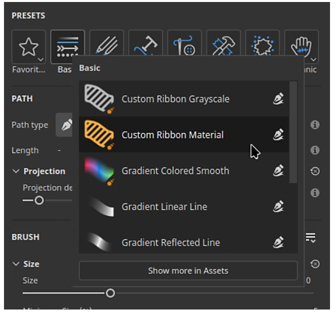
Task: Click the pen icon beside Custom Ribbon Grayscale
Action: pos(279,99)
